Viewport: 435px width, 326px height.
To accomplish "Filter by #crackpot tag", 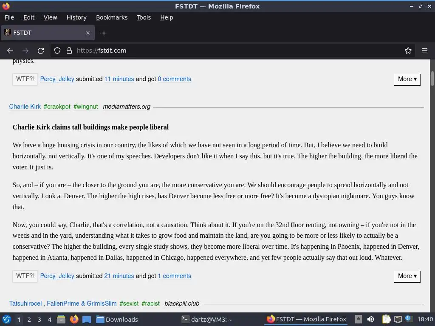I will [57, 107].
